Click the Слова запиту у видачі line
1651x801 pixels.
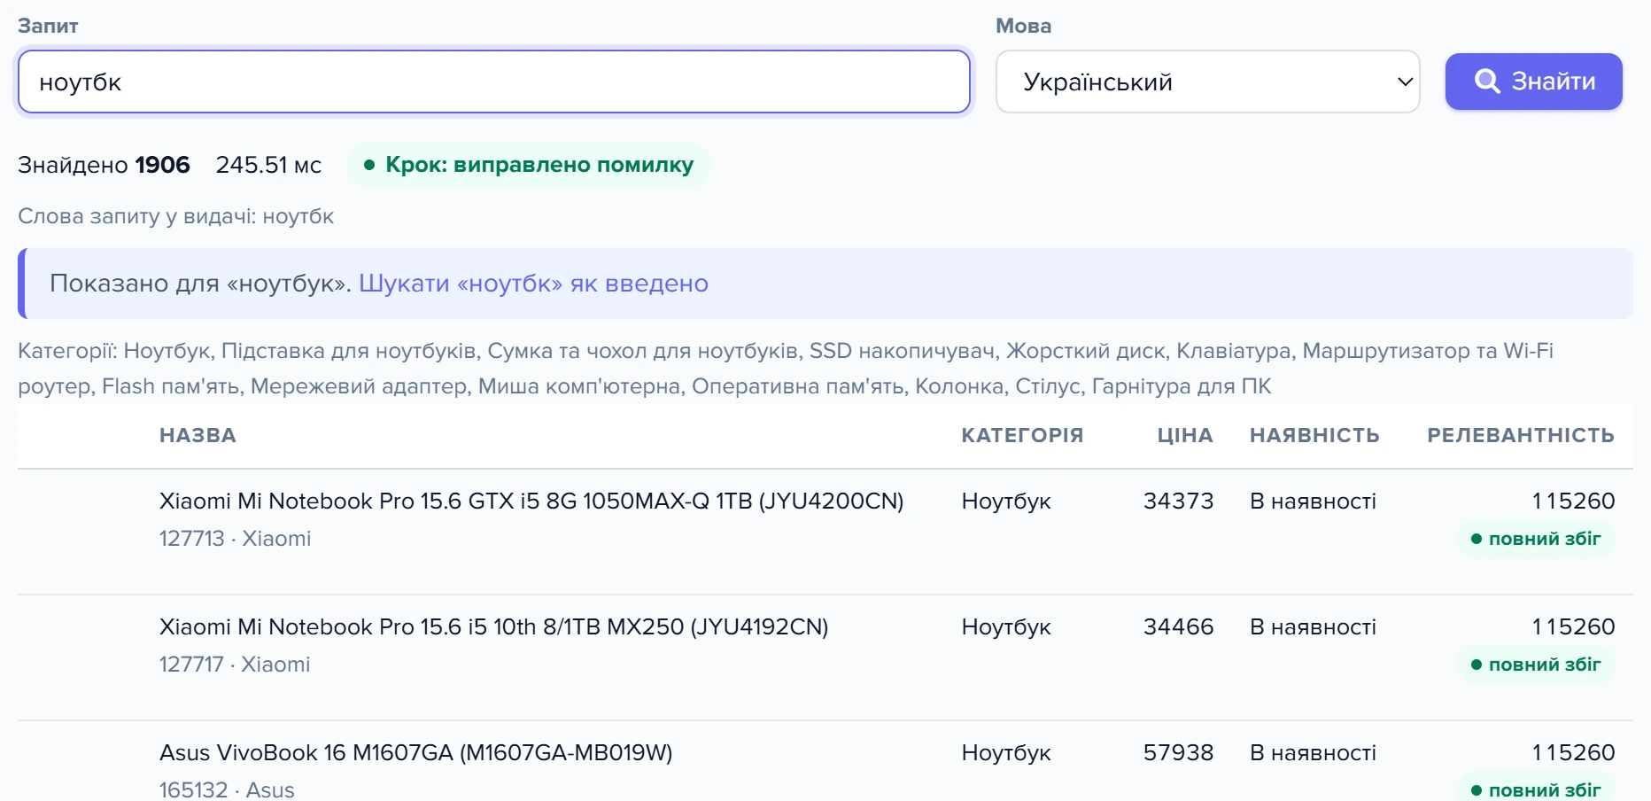click(175, 217)
